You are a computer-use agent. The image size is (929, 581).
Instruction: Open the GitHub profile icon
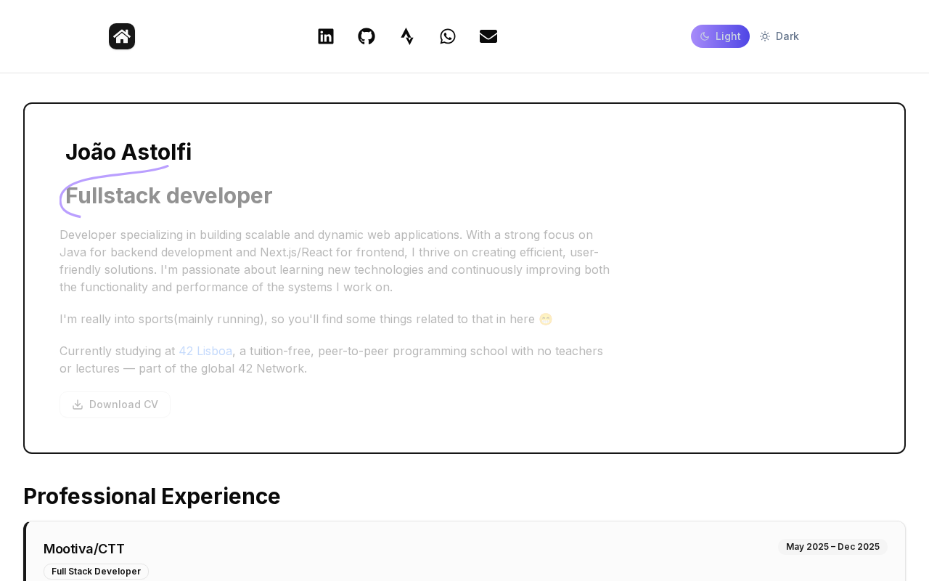[367, 36]
